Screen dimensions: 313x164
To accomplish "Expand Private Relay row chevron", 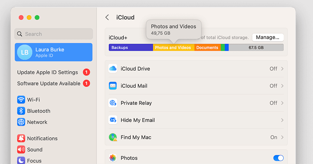I will click(x=282, y=103).
